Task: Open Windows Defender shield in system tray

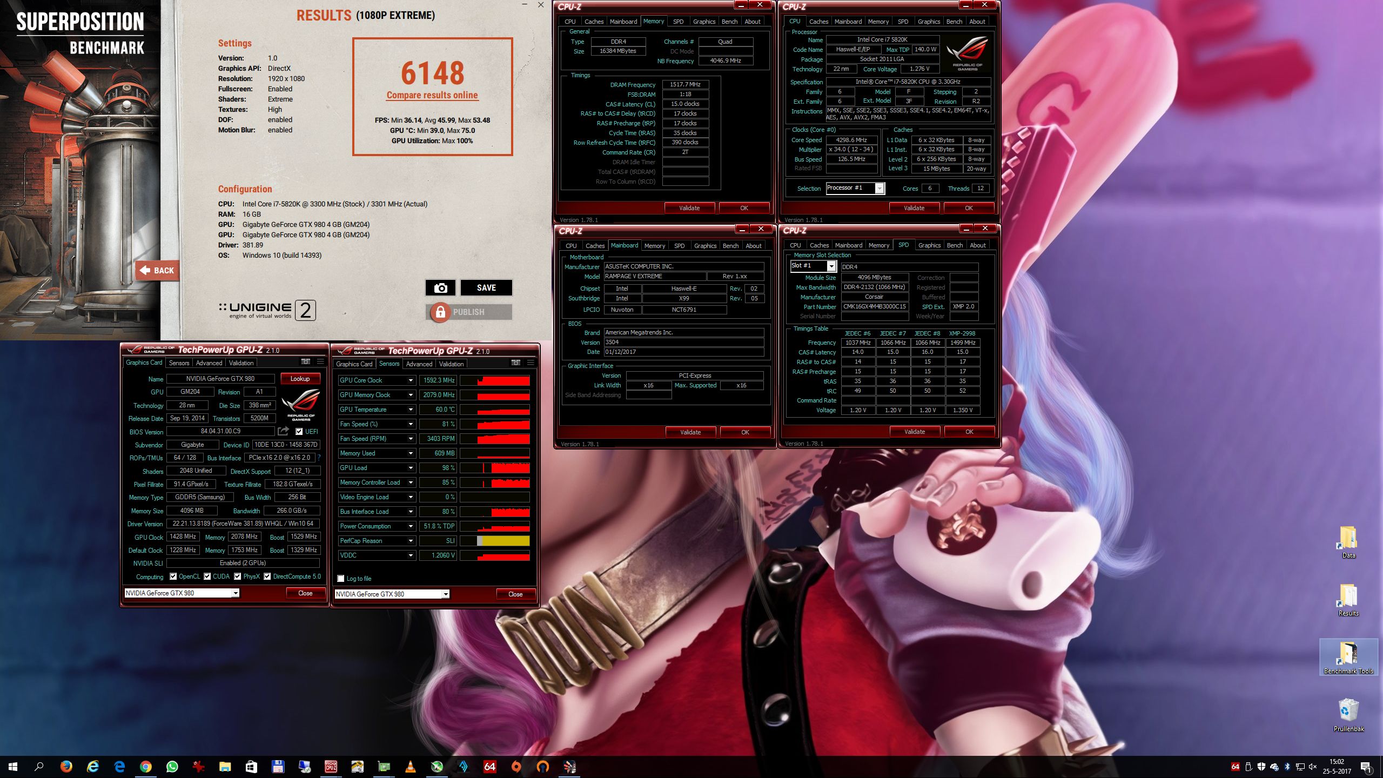Action: pos(1261,767)
